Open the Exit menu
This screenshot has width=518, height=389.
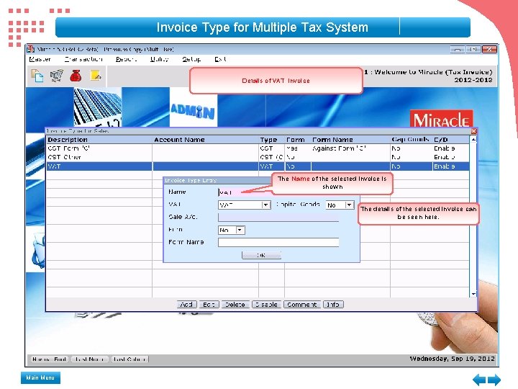click(x=220, y=59)
